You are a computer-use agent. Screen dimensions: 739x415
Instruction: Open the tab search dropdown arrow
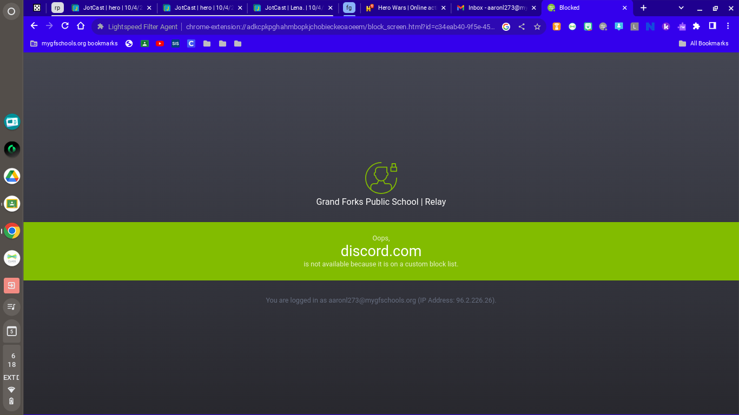point(681,8)
